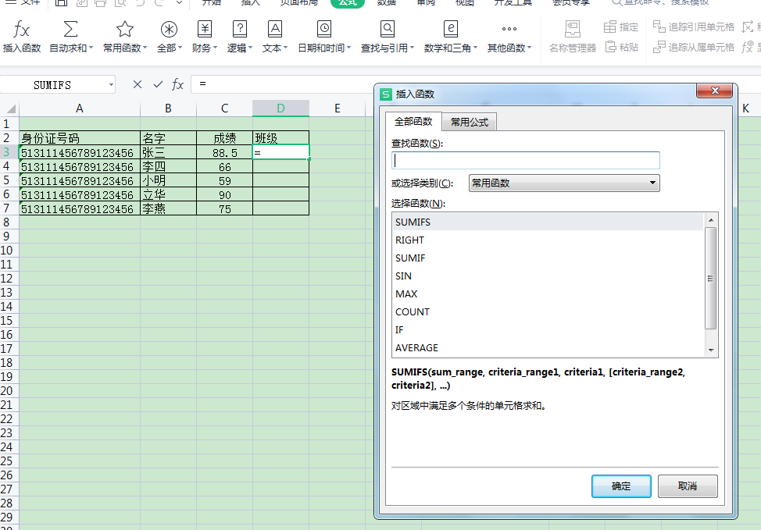Click the cell containing 立华

pos(169,194)
